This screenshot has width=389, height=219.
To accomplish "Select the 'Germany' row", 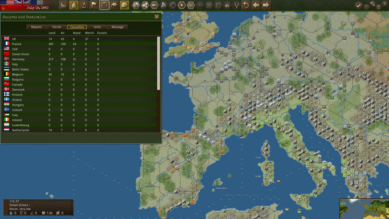I will [80, 59].
